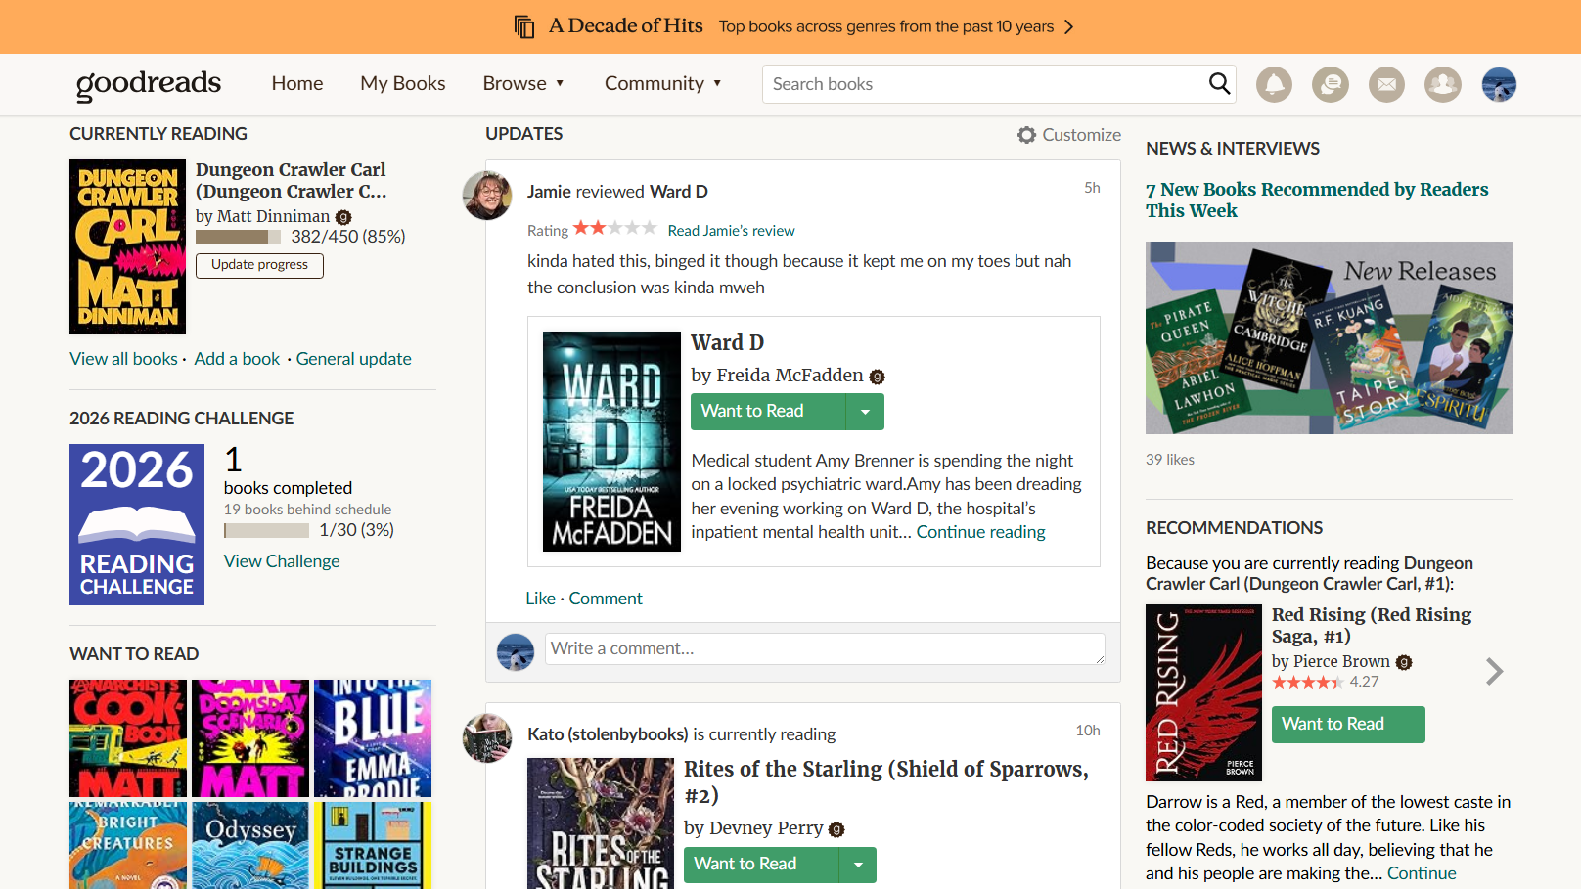Click Read Jamie's review link

[731, 231]
